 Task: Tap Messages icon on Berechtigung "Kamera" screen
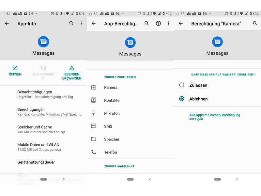point(217,42)
